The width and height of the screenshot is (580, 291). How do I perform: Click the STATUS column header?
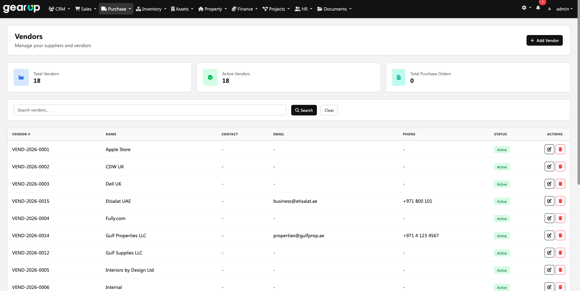click(500, 134)
